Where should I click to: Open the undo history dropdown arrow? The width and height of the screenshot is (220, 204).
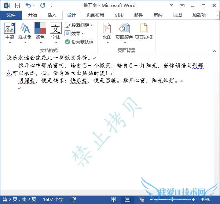click(34, 6)
